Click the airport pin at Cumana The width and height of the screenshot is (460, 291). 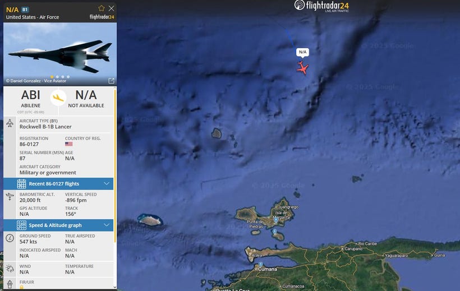(260, 264)
